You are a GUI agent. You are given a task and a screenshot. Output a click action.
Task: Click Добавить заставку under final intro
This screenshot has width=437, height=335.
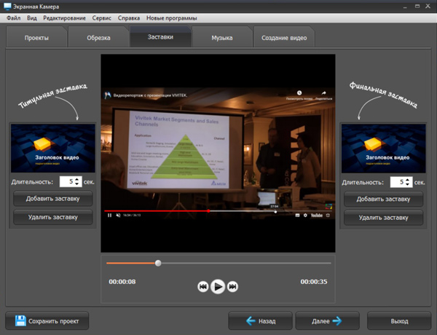click(x=384, y=200)
